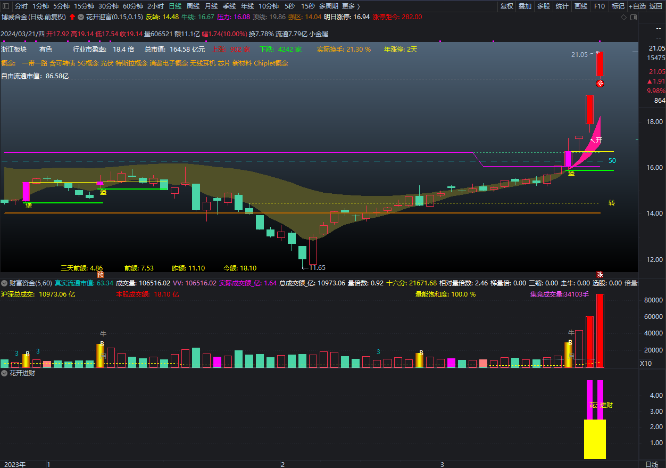The width and height of the screenshot is (666, 468).
Task: Expand the 花开进财 indicator dropdown
Action: coord(5,373)
